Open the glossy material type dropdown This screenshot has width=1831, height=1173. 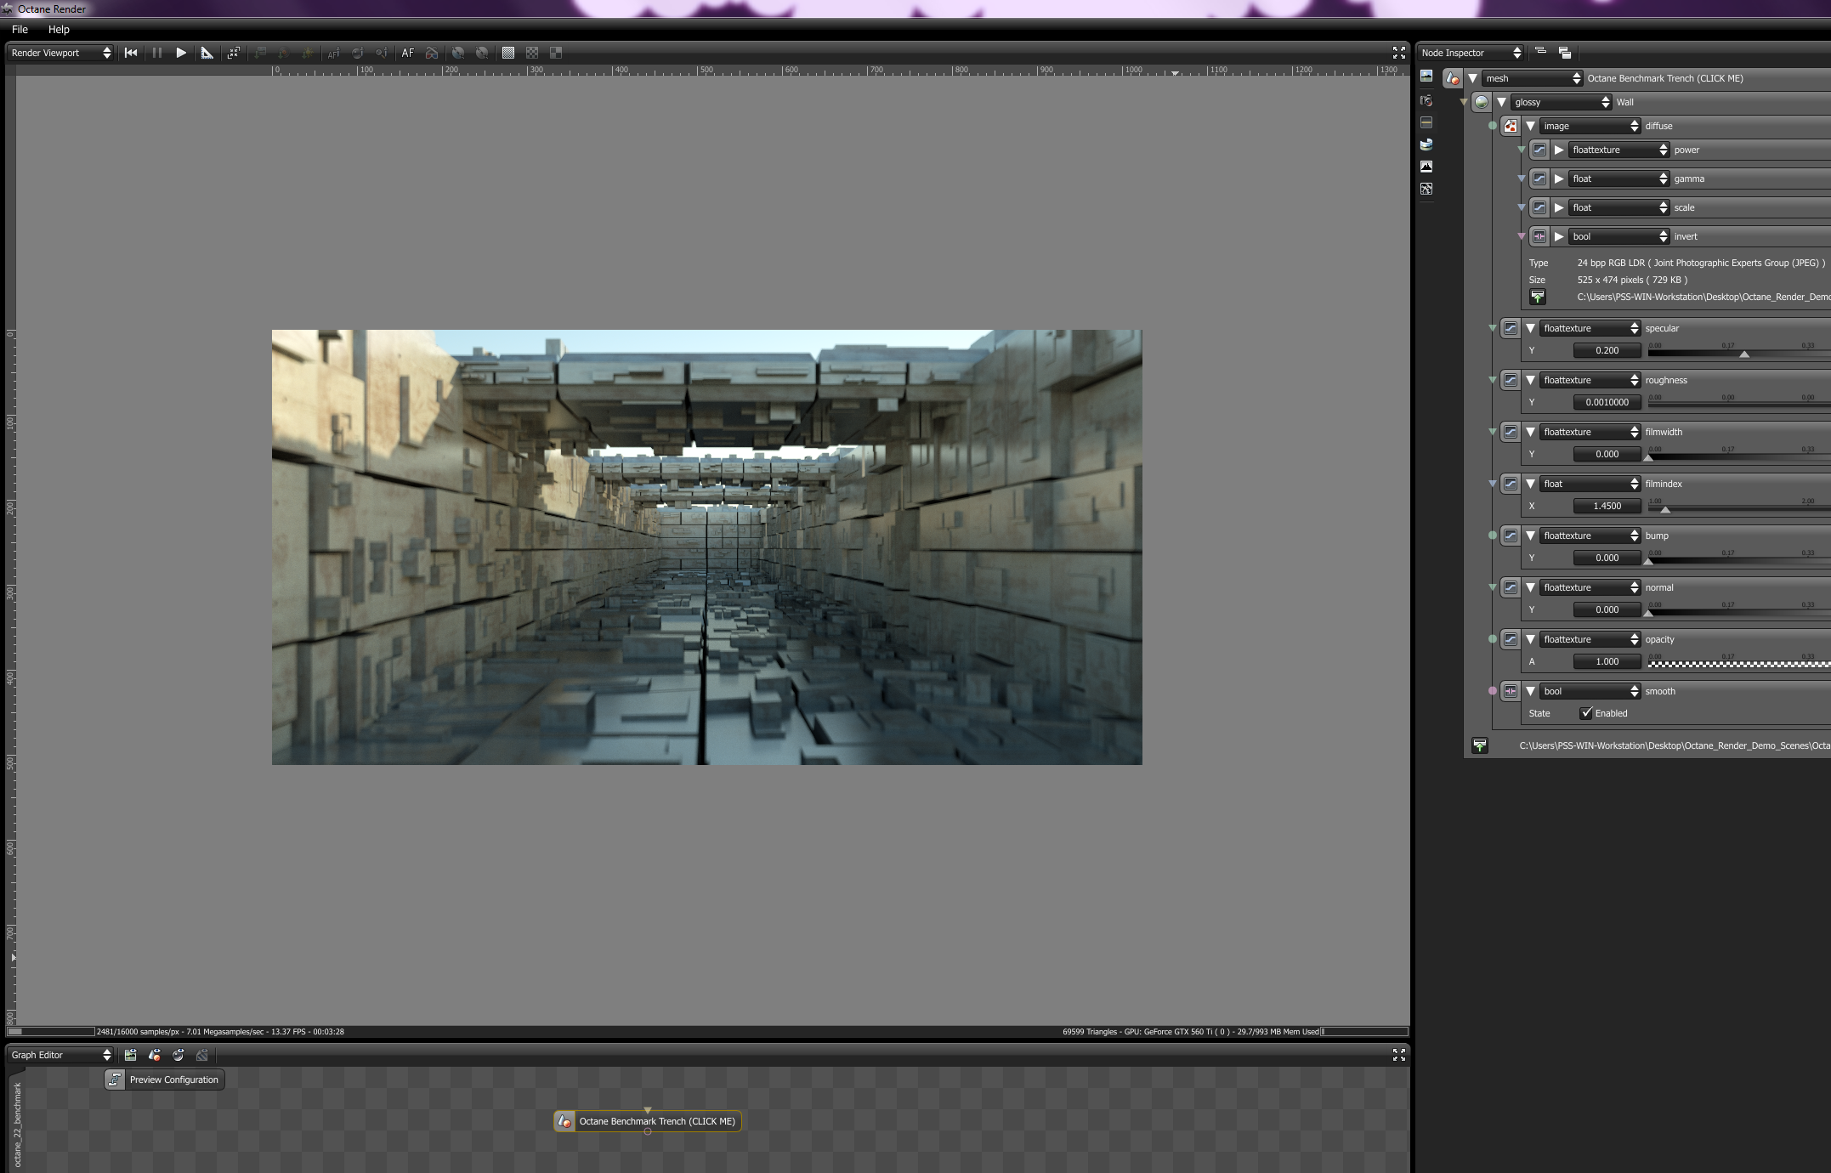click(1561, 102)
